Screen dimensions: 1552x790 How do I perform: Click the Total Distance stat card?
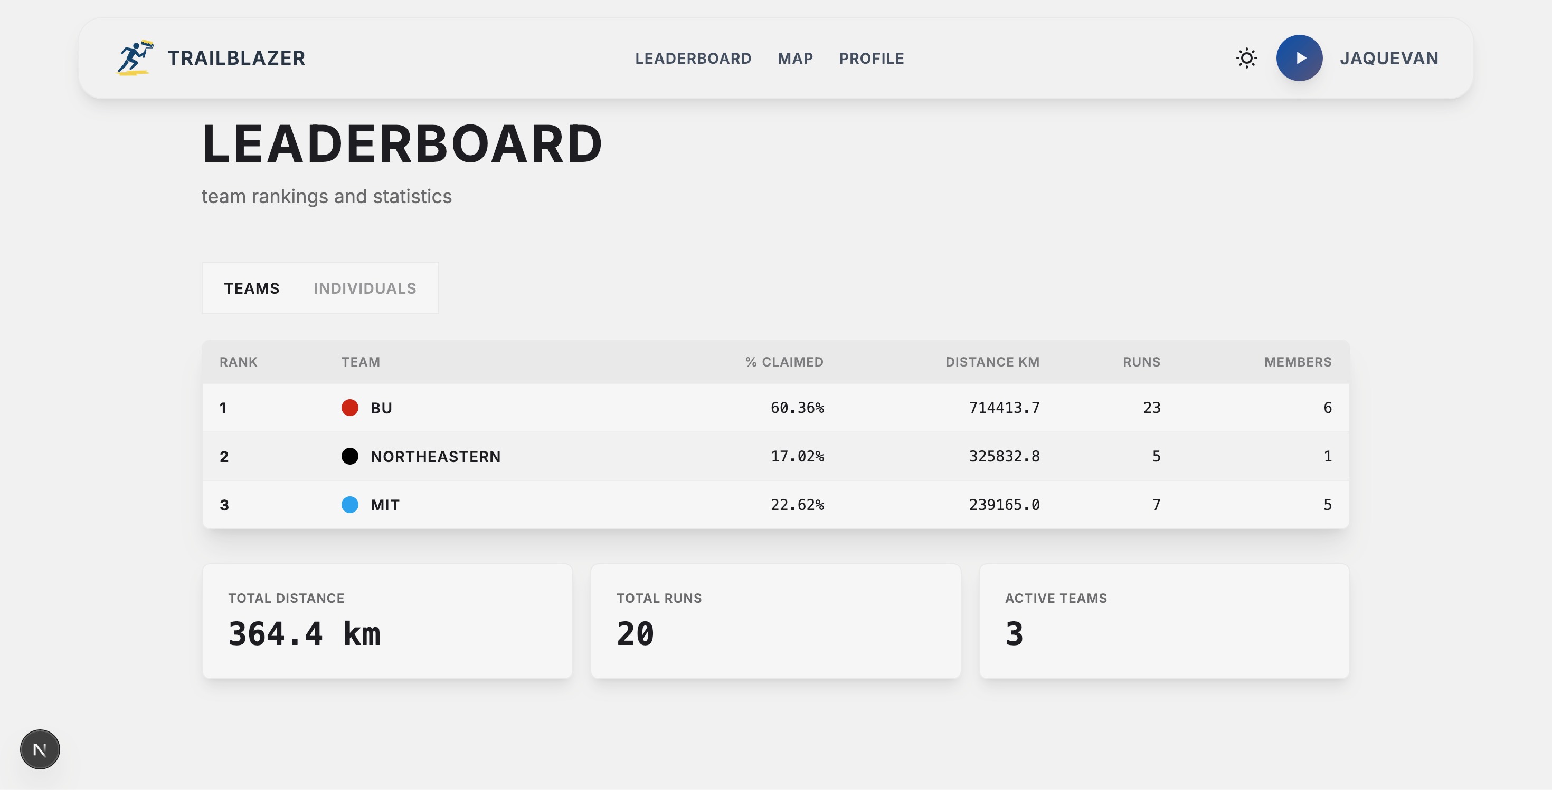coord(387,621)
